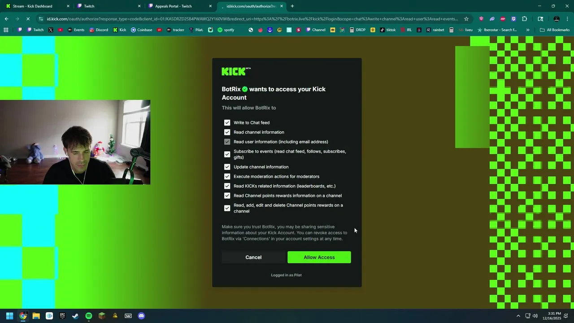Toggle the Subscribe to events checkbox
Viewport: 574px width, 323px height.
[227, 154]
